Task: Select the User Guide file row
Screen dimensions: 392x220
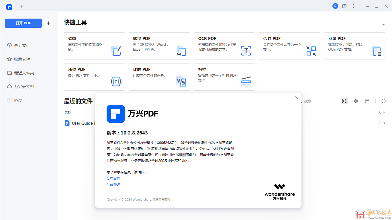Action: coord(224,123)
